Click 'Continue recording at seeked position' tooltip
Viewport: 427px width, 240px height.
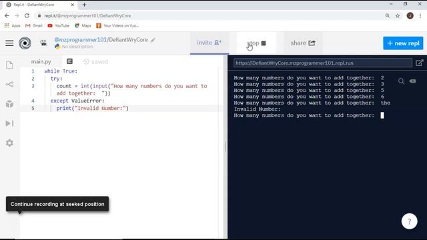tap(57, 204)
